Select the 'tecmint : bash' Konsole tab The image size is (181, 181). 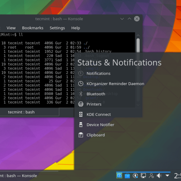pos(29,112)
